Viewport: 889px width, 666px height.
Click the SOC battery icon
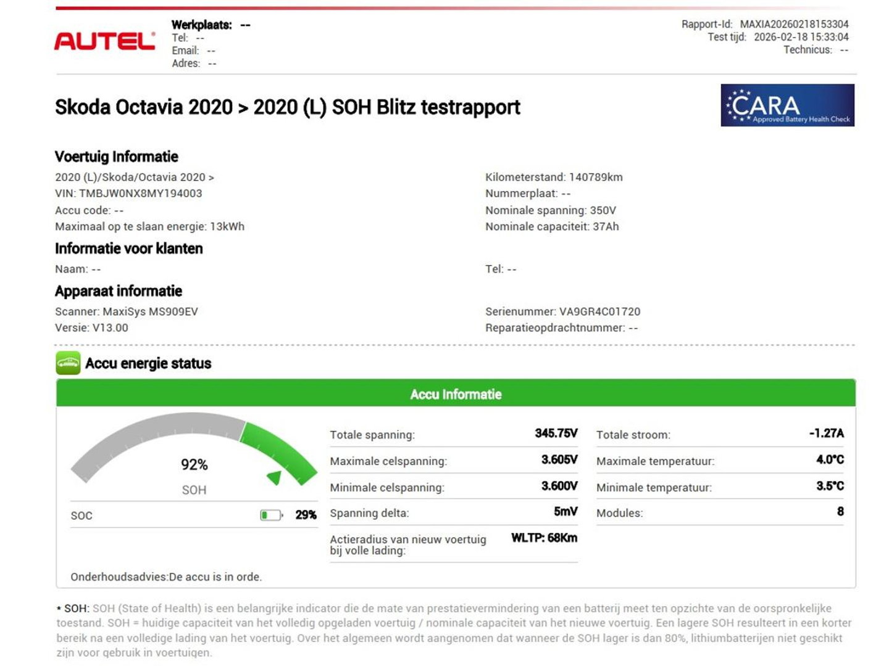pyautogui.click(x=272, y=514)
